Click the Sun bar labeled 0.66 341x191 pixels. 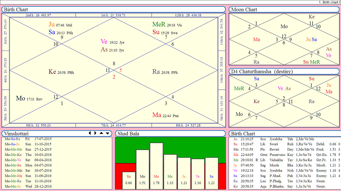tap(129, 180)
